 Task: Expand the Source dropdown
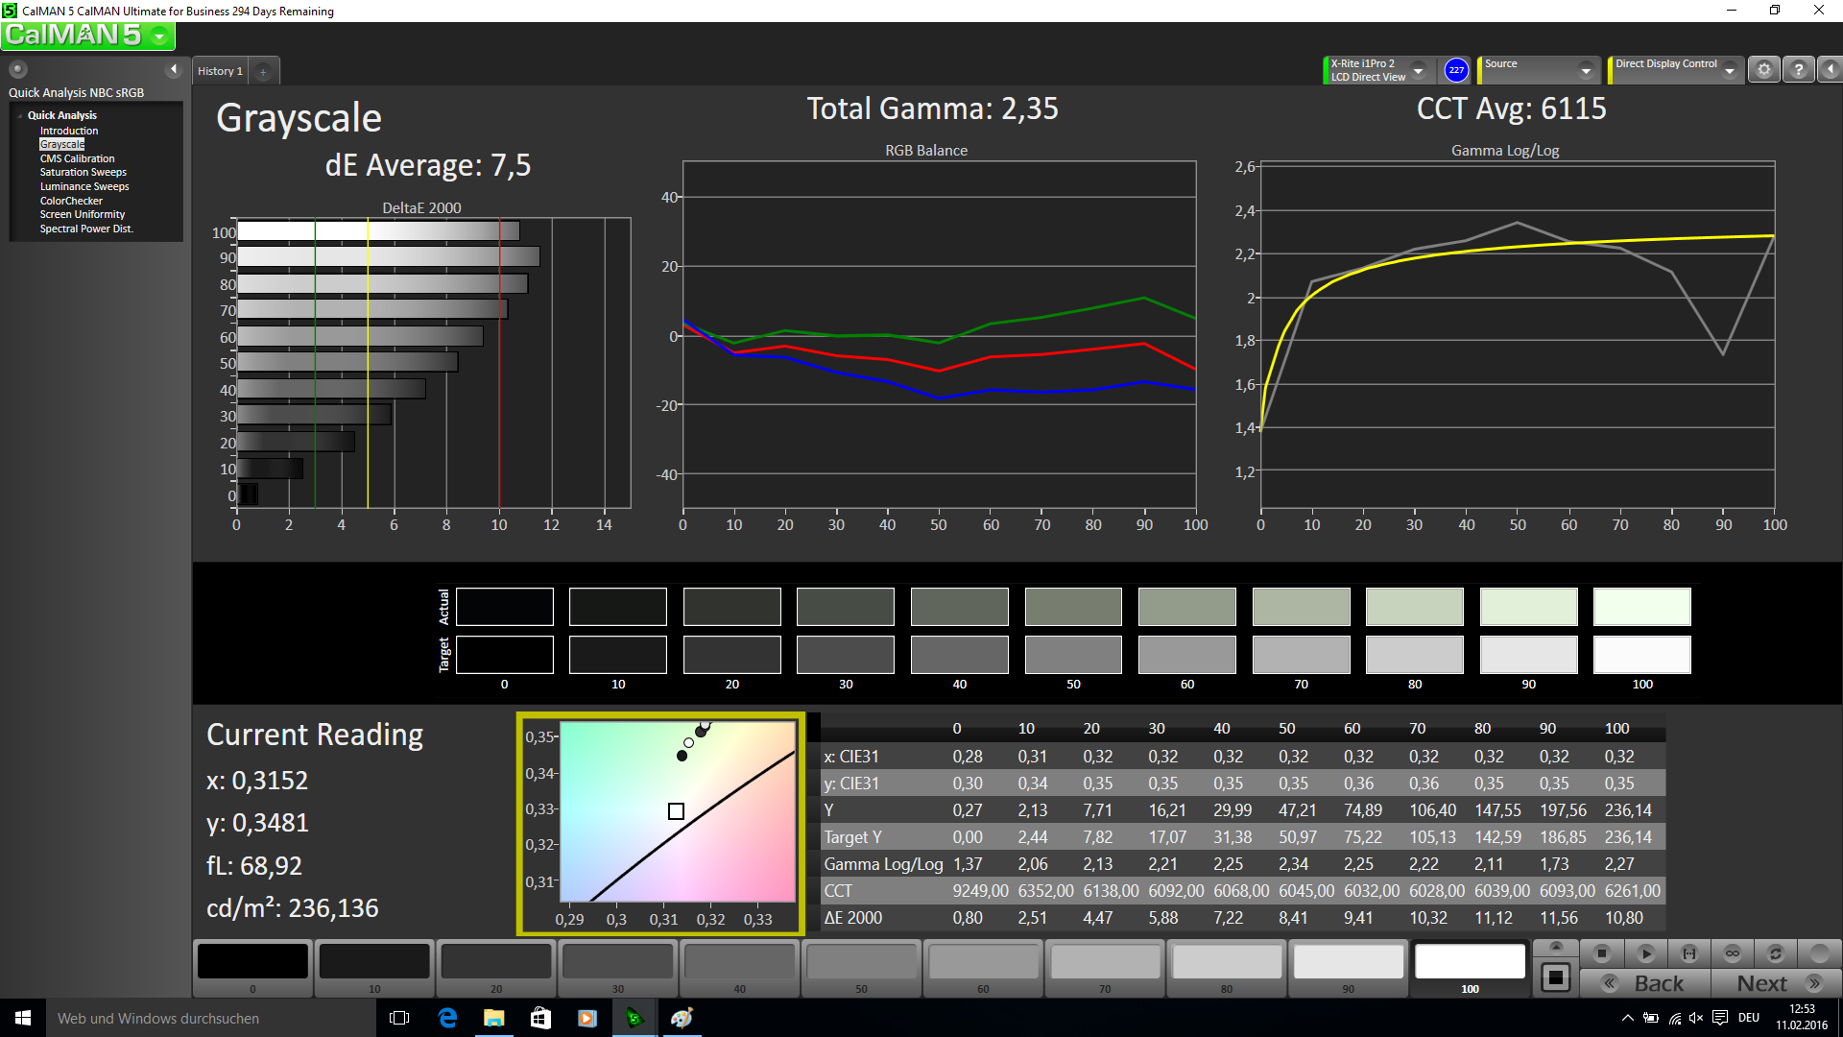coord(1585,70)
